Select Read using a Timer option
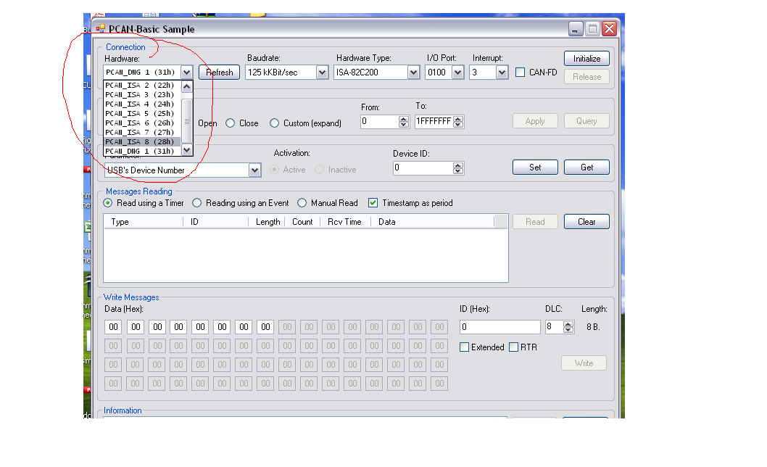This screenshot has width=767, height=467. (x=107, y=203)
